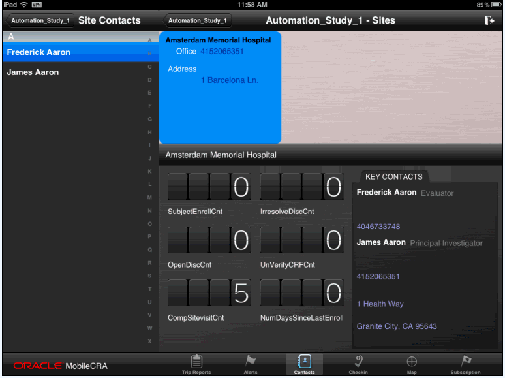Tap the VPN status indicator

pyautogui.click(x=37, y=5)
